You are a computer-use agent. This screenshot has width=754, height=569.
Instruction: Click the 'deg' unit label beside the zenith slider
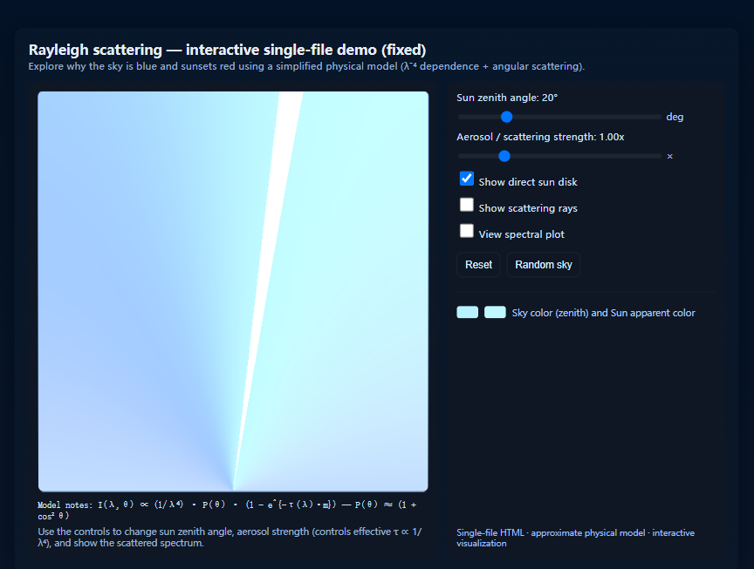click(675, 117)
